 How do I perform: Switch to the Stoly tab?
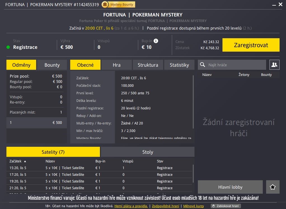click(x=147, y=152)
